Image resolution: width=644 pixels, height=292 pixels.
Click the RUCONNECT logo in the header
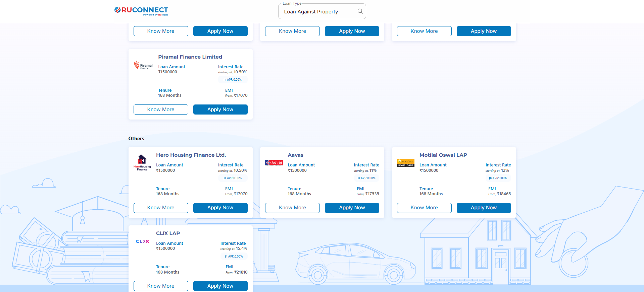(141, 11)
